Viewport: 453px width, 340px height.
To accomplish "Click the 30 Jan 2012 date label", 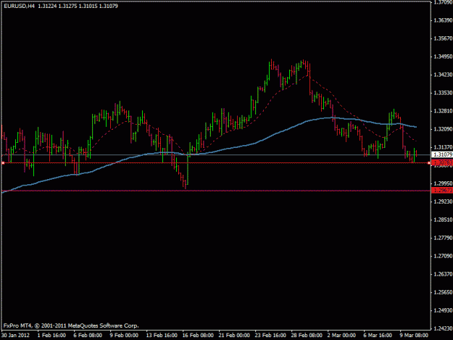I will pyautogui.click(x=15, y=336).
